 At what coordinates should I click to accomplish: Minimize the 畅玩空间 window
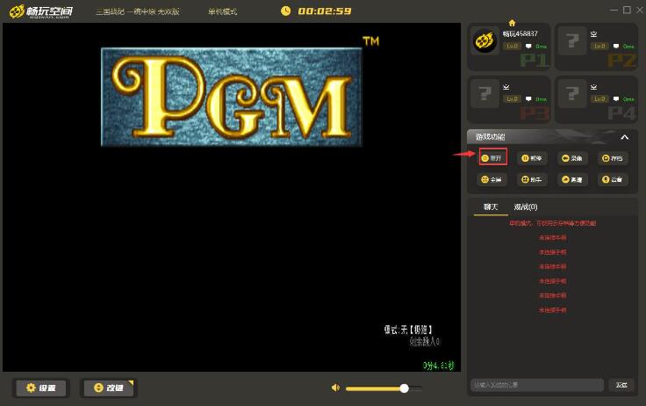(614, 10)
